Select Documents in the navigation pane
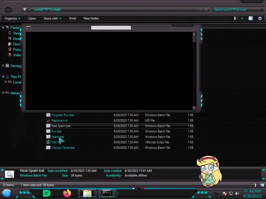266x199 pixels. pyautogui.click(x=17, y=44)
